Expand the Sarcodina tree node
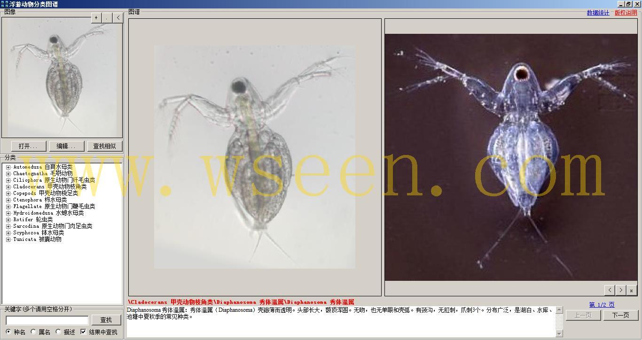Viewport: 642px width, 340px height. tap(8, 226)
